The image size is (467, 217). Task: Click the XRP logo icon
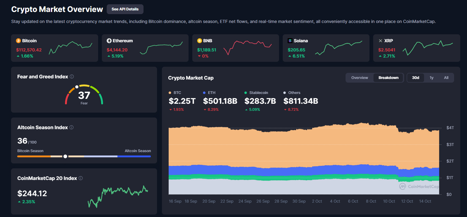point(381,41)
